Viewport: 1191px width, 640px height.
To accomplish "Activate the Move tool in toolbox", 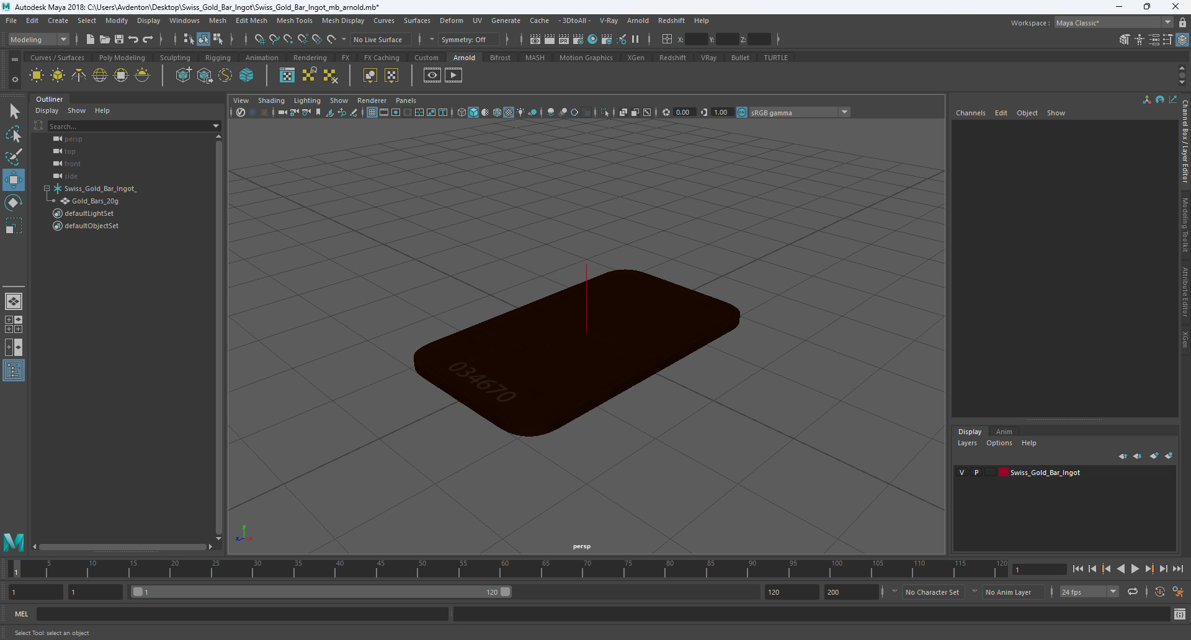I will [x=14, y=180].
